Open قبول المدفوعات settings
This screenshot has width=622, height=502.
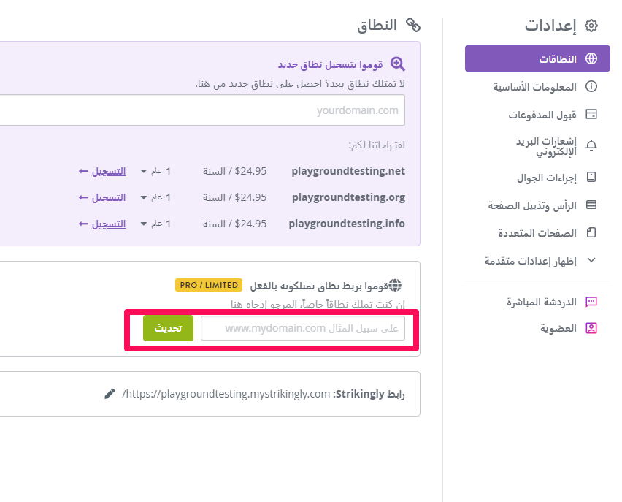point(552,115)
